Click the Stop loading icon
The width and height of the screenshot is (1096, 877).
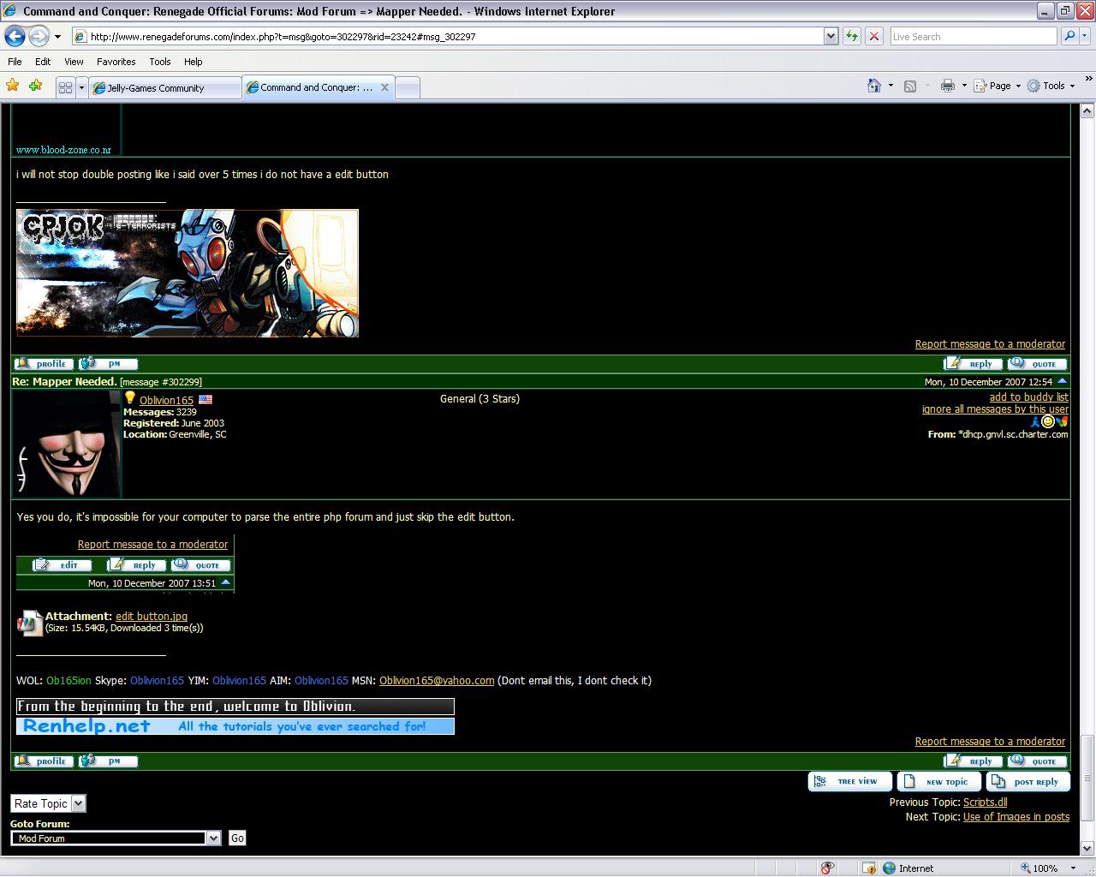(x=873, y=36)
